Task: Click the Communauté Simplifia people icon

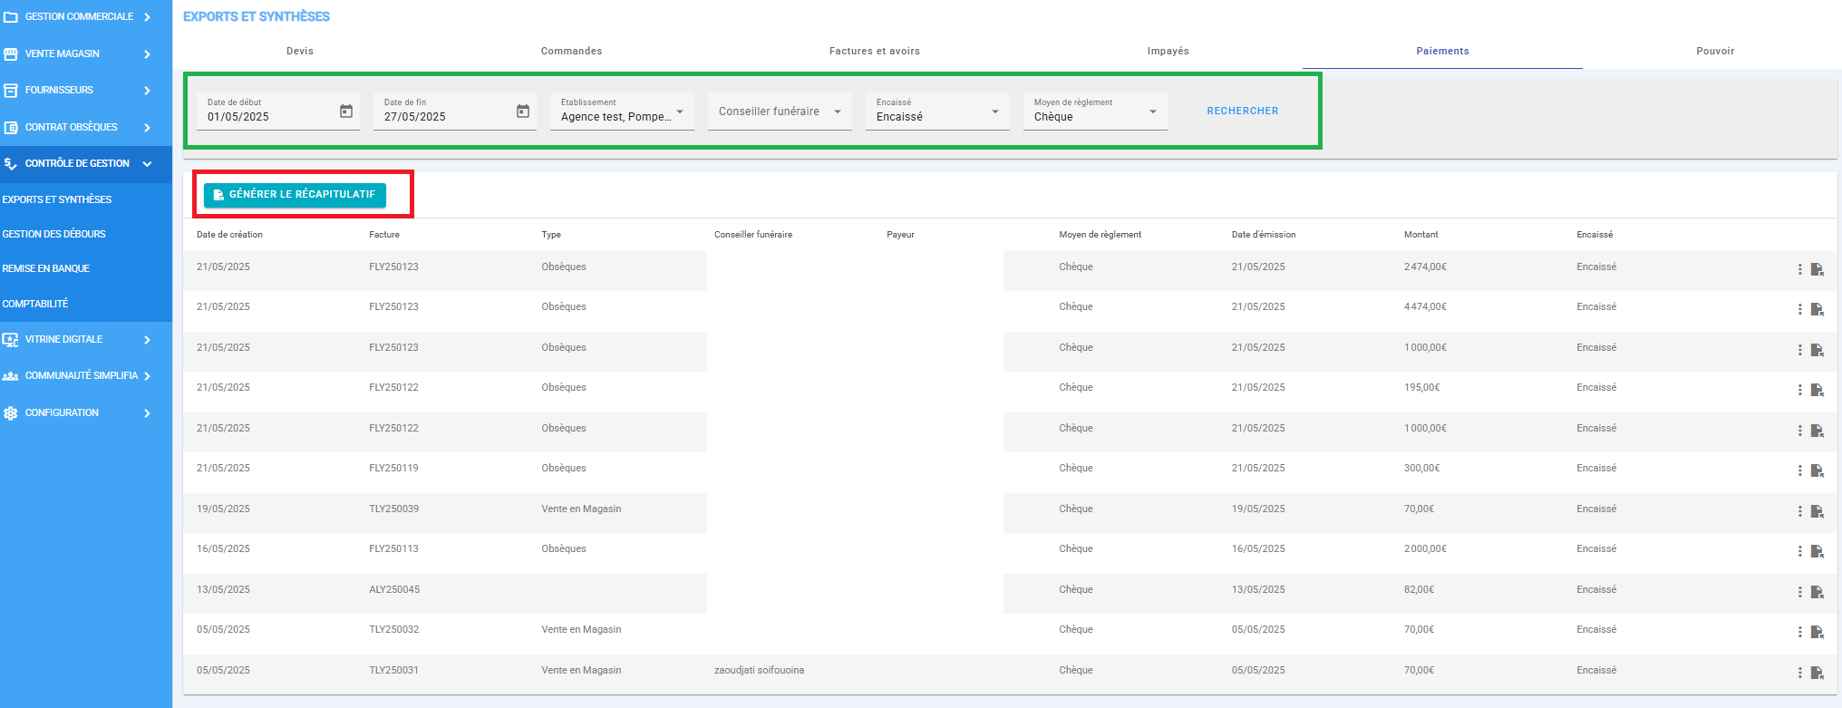Action: [11, 375]
